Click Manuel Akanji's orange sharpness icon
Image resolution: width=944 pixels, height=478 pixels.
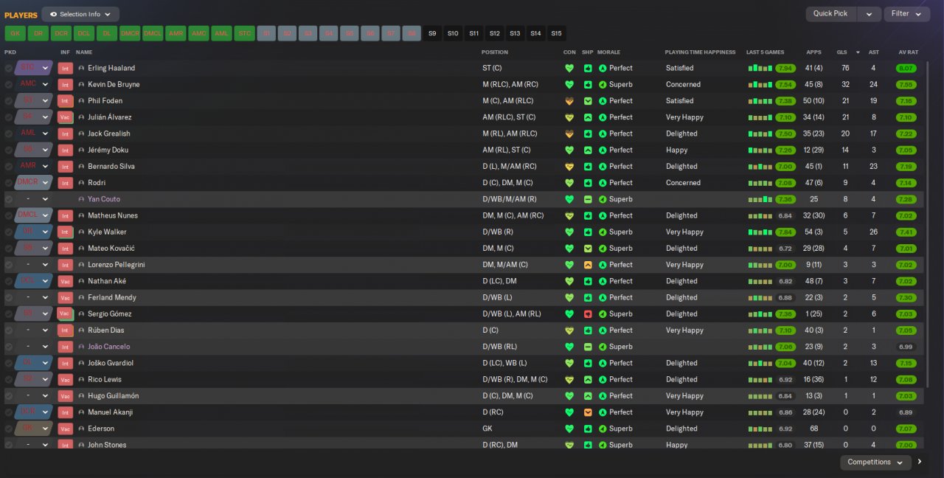588,412
